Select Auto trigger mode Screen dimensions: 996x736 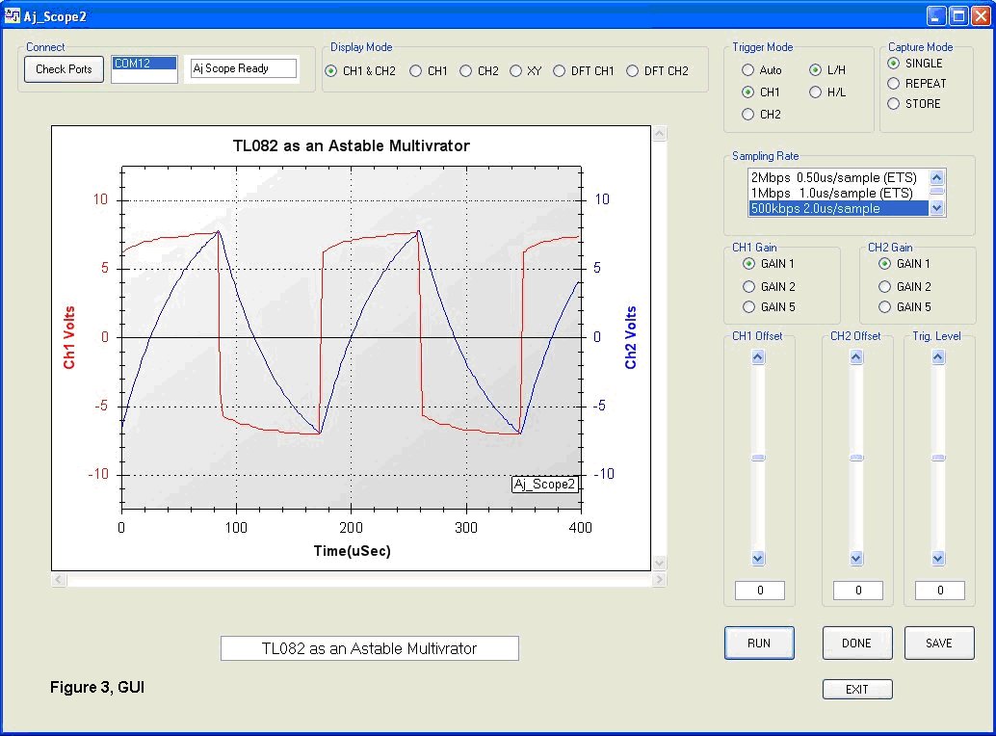tap(747, 69)
